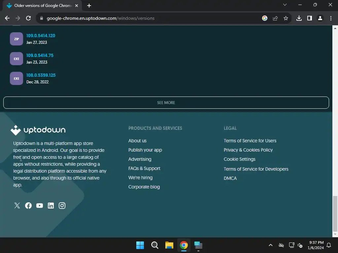
Task: Open Terms of Service for Developers
Action: coord(256,169)
